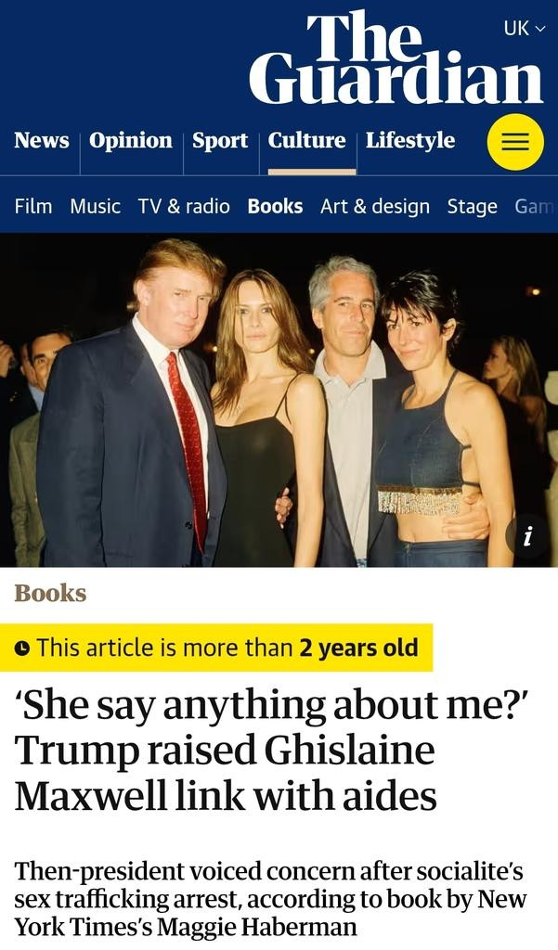
Task: Open the Opinion section
Action: (x=130, y=141)
